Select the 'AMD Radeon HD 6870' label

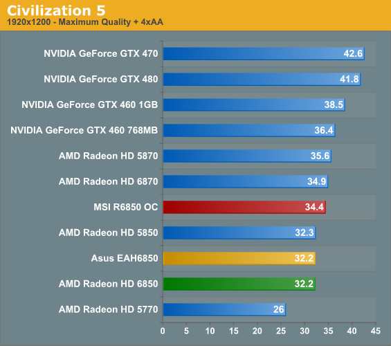[x=108, y=181]
